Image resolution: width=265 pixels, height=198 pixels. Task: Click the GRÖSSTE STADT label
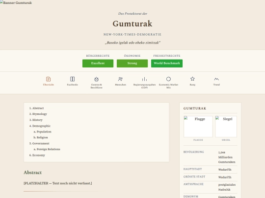194,177
